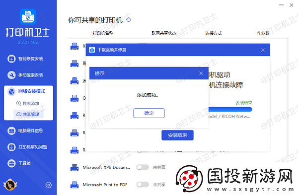Click the computer icon for 电脑硬件信息
Image resolution: width=298 pixels, height=195 pixels.
[11, 130]
